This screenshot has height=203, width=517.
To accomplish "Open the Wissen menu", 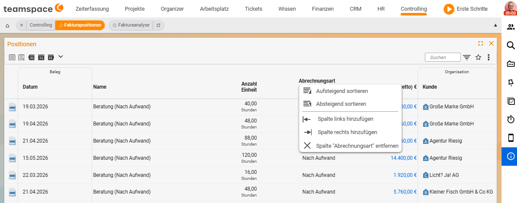I will [x=287, y=9].
